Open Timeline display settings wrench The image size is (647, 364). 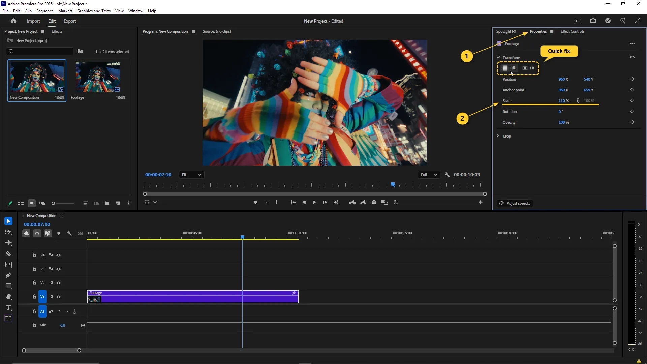69,233
